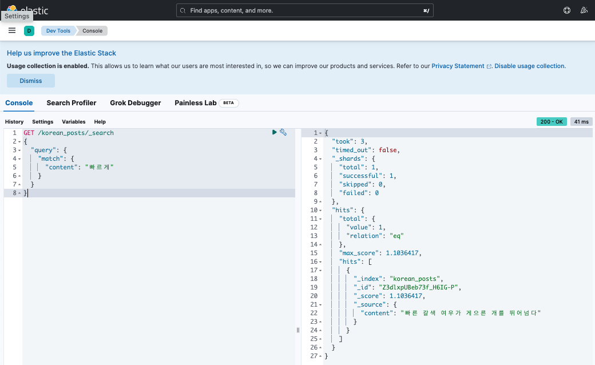Click the run request play icon
Viewport: 595px width, 365px height.
tap(275, 132)
